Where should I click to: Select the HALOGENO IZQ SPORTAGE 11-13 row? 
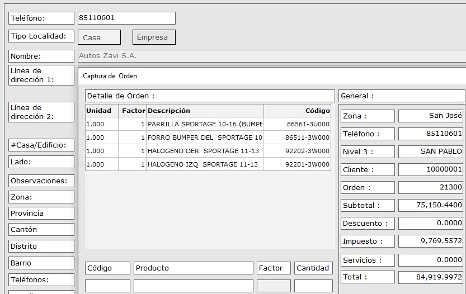204,164
